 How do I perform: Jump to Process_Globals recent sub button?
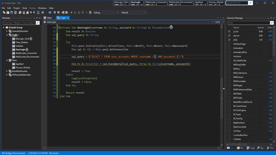coord(216,3)
